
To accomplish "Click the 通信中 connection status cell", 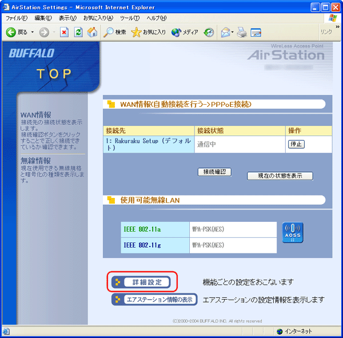I will [240, 144].
